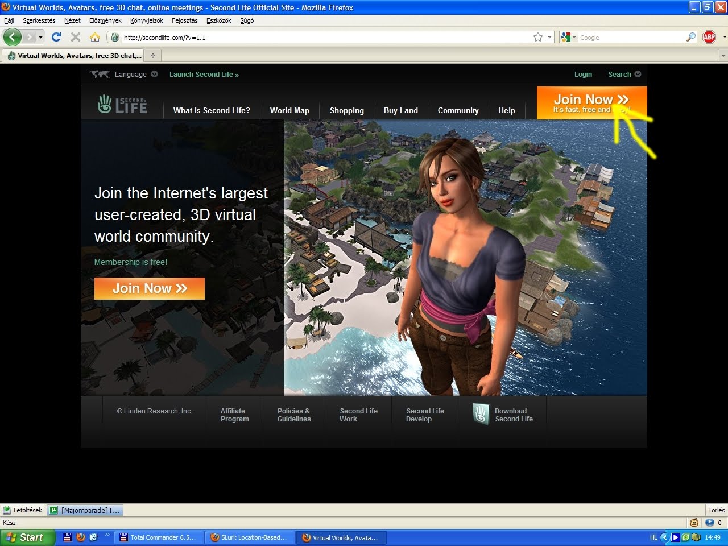728x546 pixels.
Task: Click the search magnifier icon
Action: pos(691,37)
